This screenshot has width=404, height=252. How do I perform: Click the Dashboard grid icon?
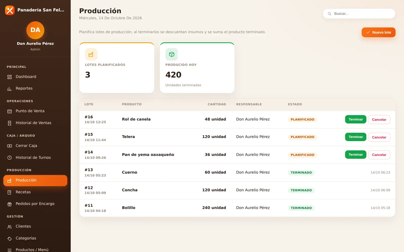tap(10, 77)
